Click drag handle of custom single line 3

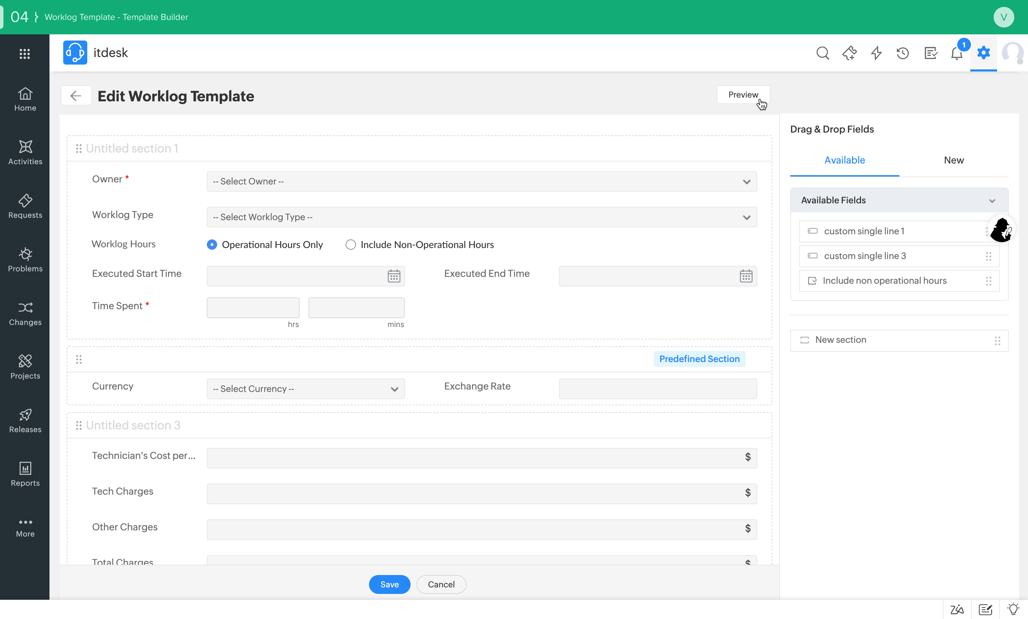coord(988,256)
